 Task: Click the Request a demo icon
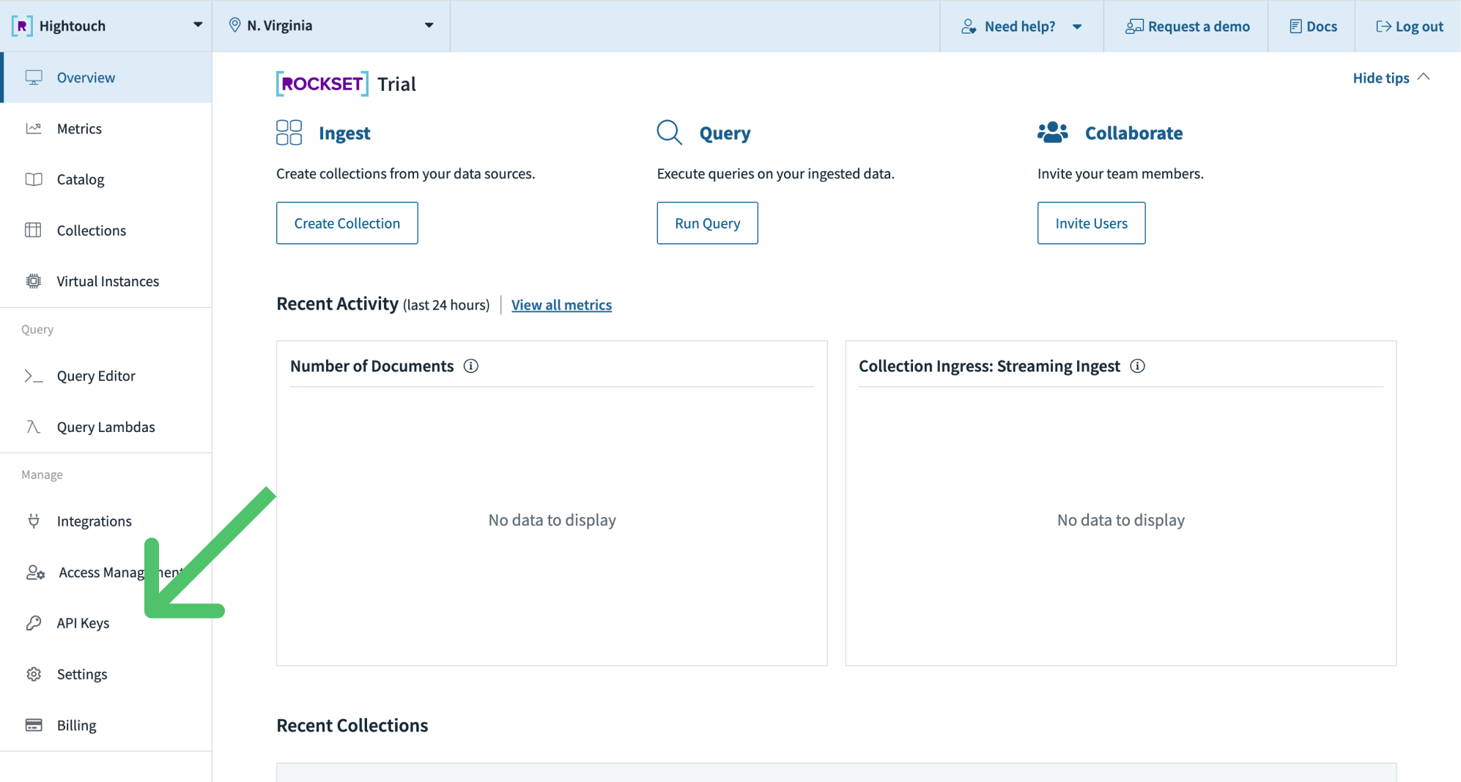click(x=1134, y=26)
